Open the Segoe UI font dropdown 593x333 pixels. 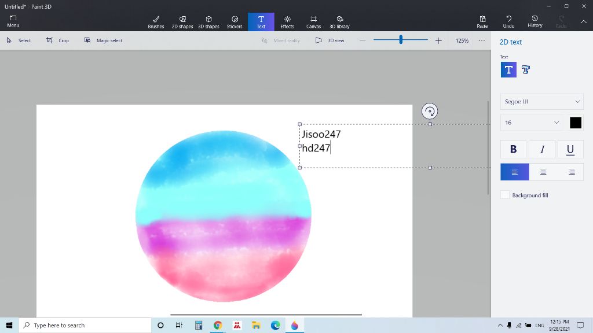coord(541,102)
